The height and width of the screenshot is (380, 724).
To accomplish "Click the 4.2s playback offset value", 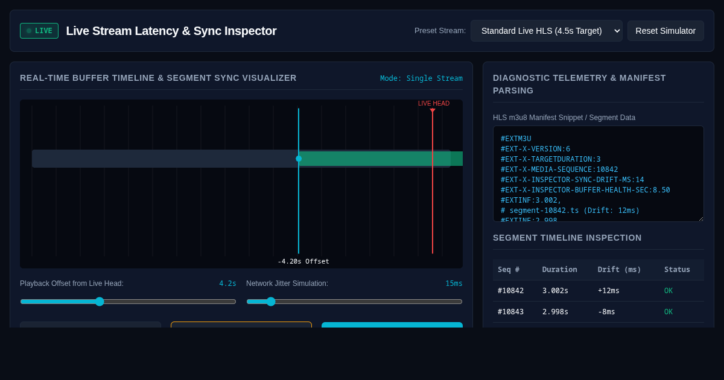I will click(227, 283).
